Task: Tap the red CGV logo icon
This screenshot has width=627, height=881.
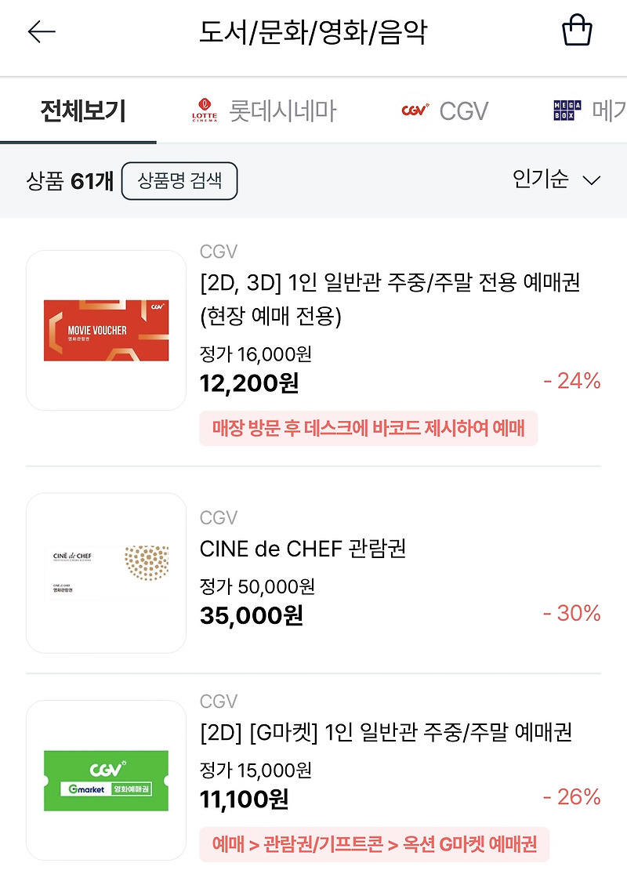Action: [x=415, y=110]
